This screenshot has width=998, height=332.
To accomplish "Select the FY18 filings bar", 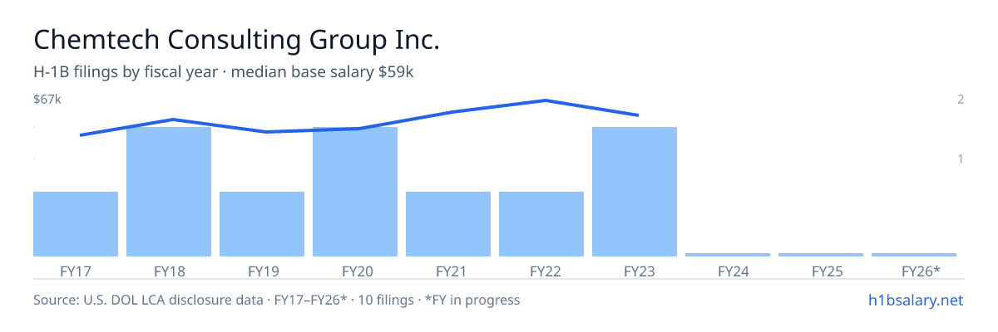I will pos(169,192).
